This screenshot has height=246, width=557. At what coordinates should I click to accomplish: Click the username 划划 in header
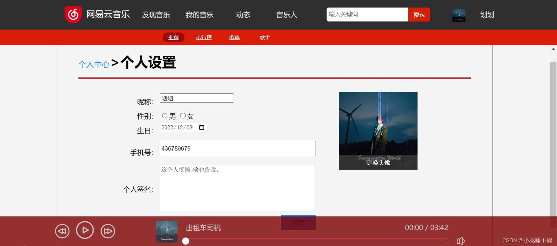click(487, 15)
